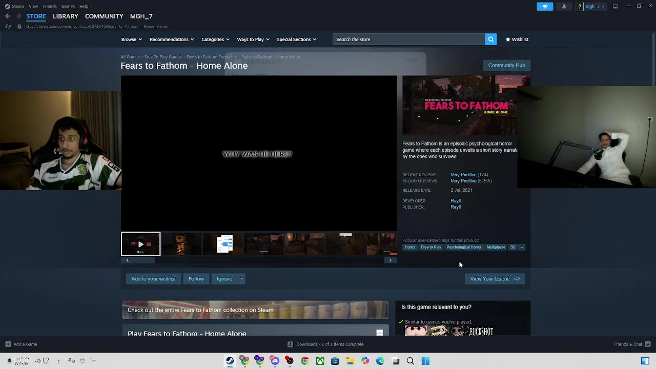The width and height of the screenshot is (656, 369).
Task: Select the STORE tab
Action: 36,16
